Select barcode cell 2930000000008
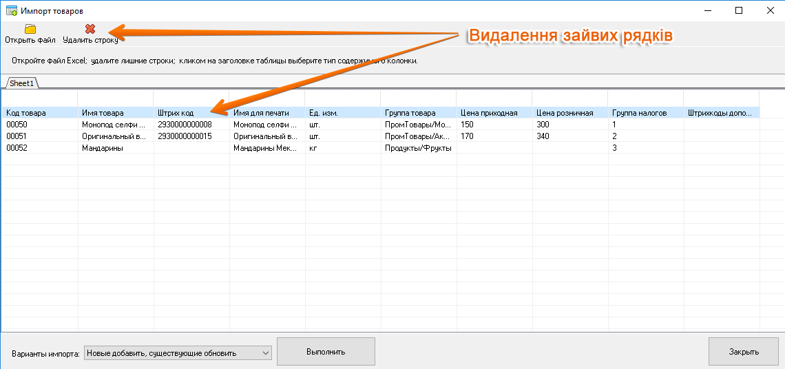The height and width of the screenshot is (369, 785). tap(191, 124)
